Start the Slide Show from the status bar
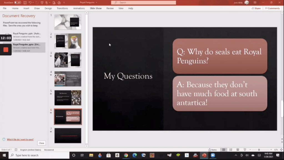284x160 pixels. [x=245, y=150]
